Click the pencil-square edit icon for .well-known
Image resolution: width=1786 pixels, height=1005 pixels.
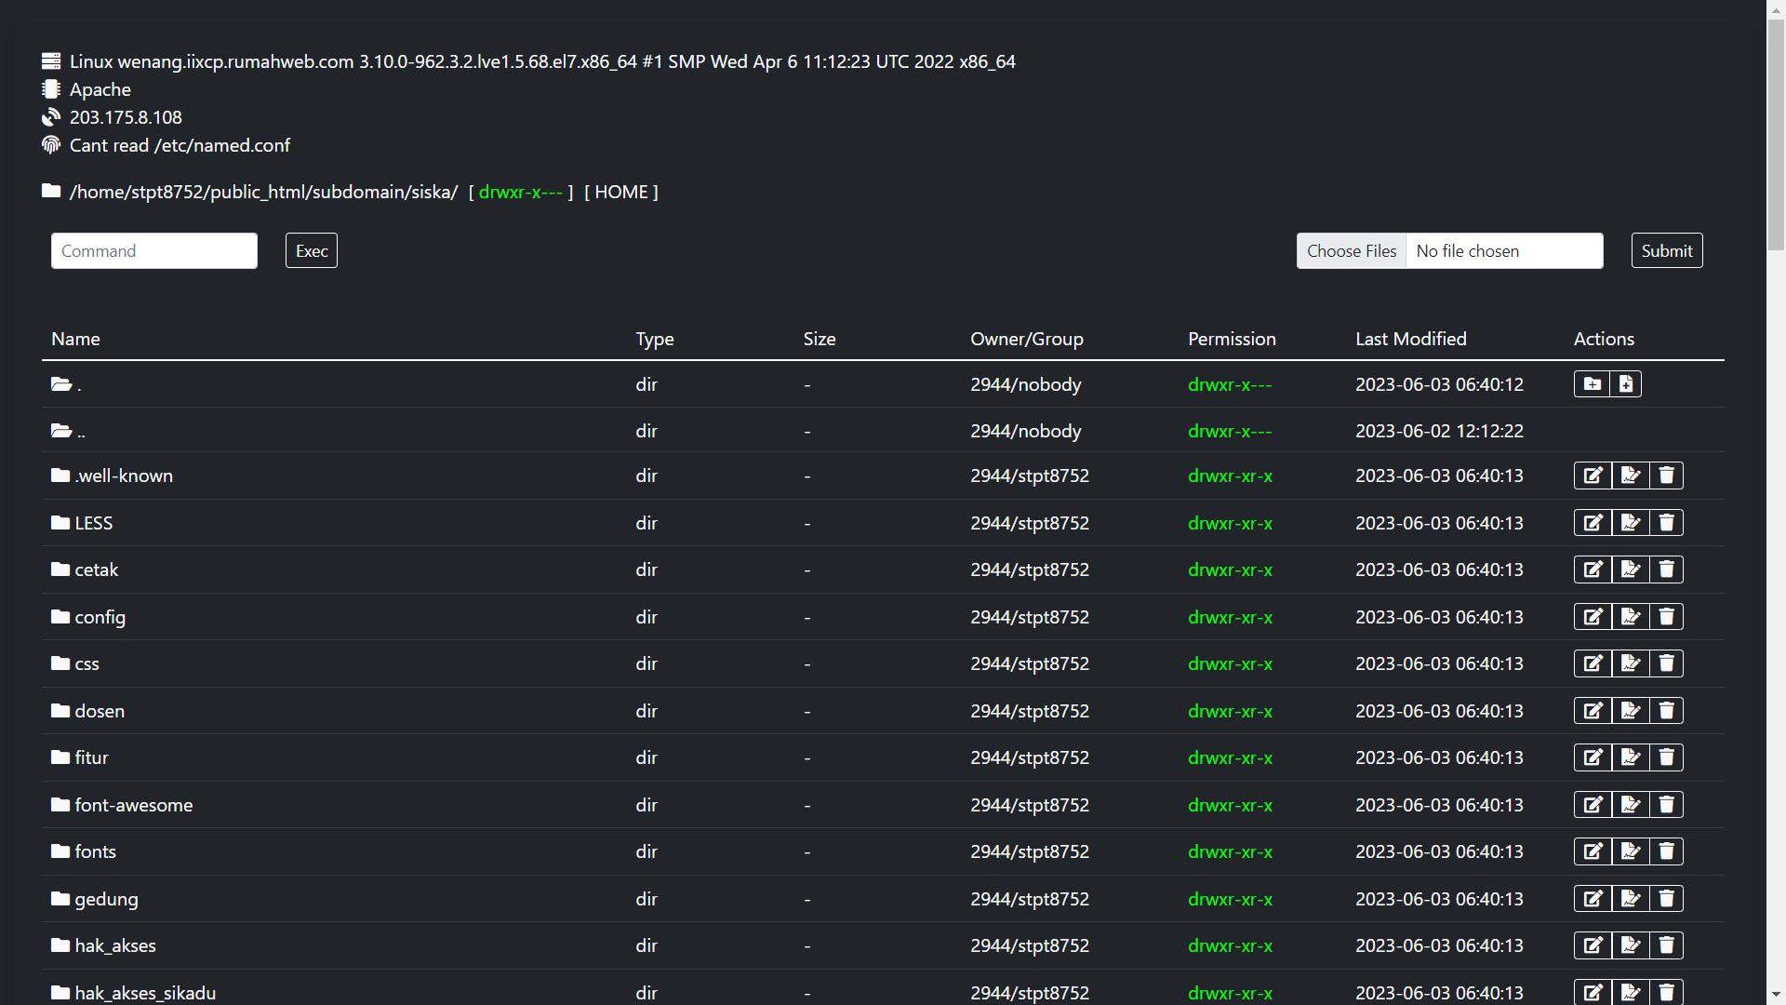[x=1593, y=476]
